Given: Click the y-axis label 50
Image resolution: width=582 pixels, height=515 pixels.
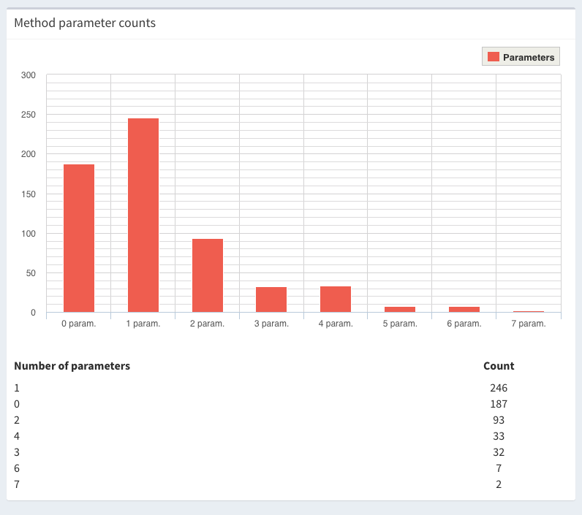Looking at the screenshot, I should [31, 273].
